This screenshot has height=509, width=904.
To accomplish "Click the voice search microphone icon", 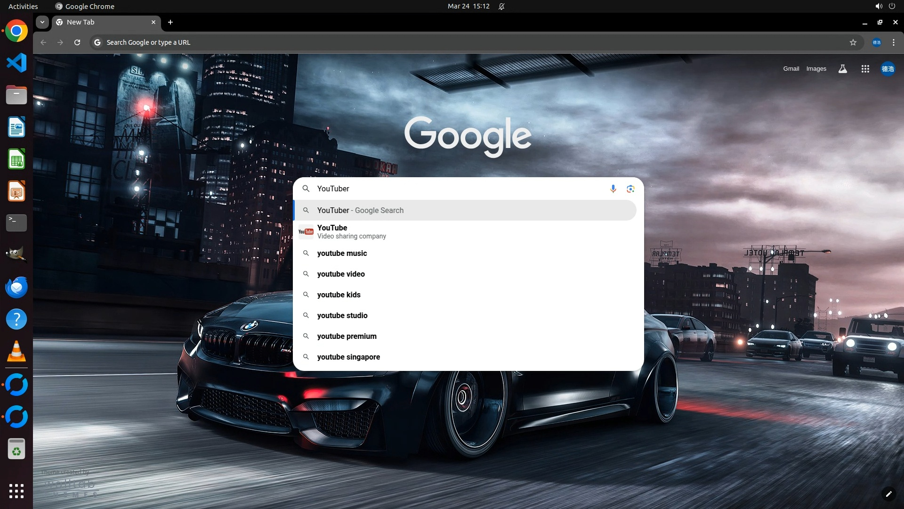I will tap(613, 189).
